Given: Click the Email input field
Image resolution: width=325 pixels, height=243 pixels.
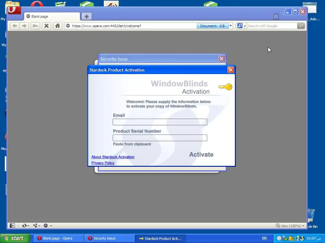Looking at the screenshot, I should [x=160, y=122].
